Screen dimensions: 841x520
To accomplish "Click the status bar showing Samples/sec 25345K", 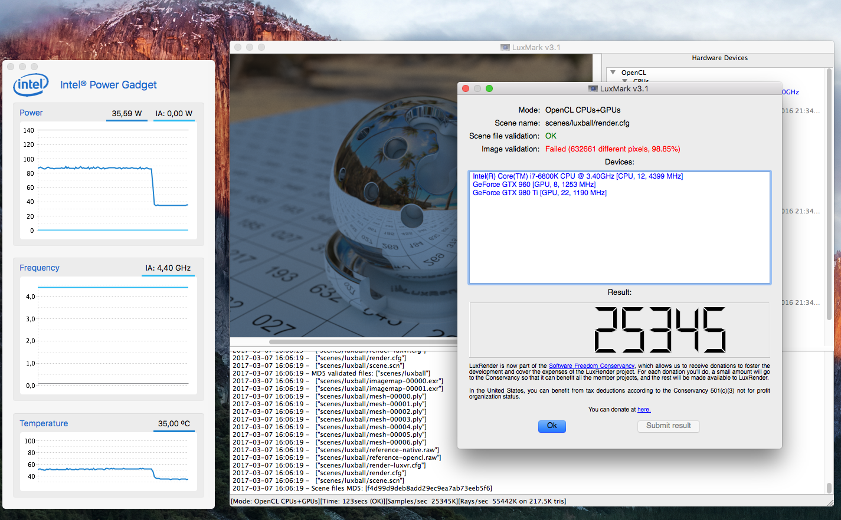I will click(398, 501).
